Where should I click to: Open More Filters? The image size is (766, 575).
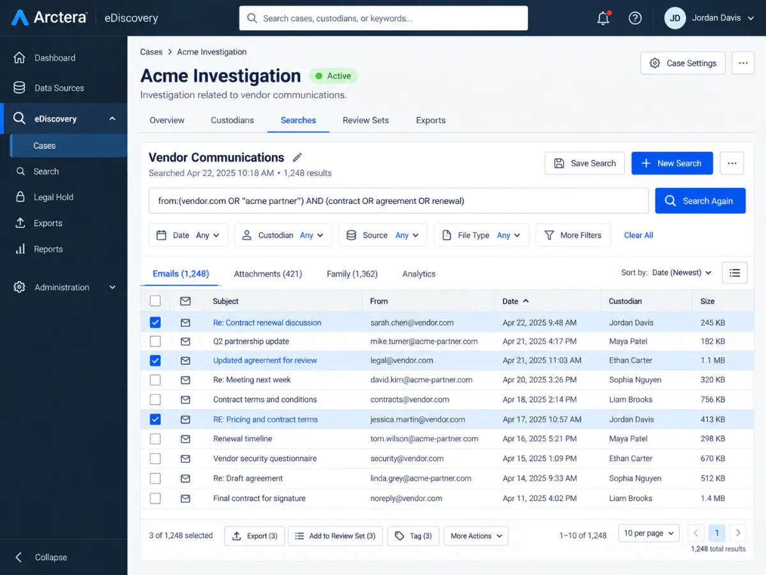click(x=573, y=235)
